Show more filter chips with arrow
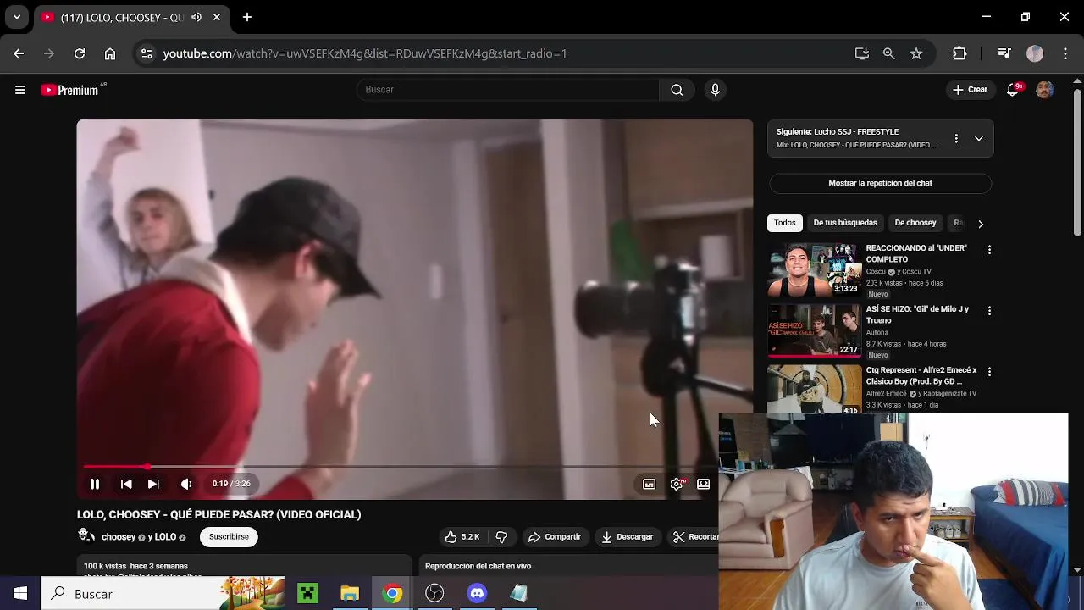Screen dimensions: 1084x610 [x=981, y=224]
